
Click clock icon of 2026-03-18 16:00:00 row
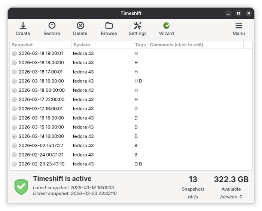pyautogui.click(x=14, y=81)
